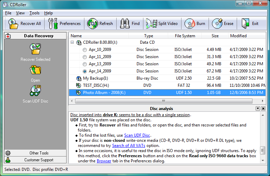Open the View menu
Screen dimensions: 270x176
20,13
